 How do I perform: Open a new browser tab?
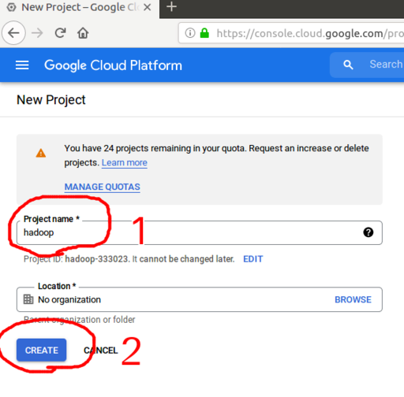171,7
